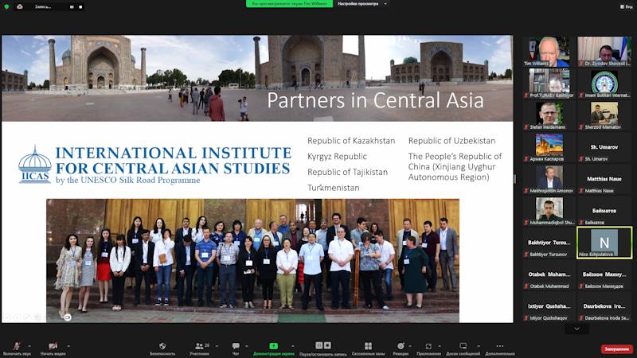This screenshot has height=358, width=637.
Task: Click 'Republic of Uzbekistan' text on slide
Action: pos(451,141)
